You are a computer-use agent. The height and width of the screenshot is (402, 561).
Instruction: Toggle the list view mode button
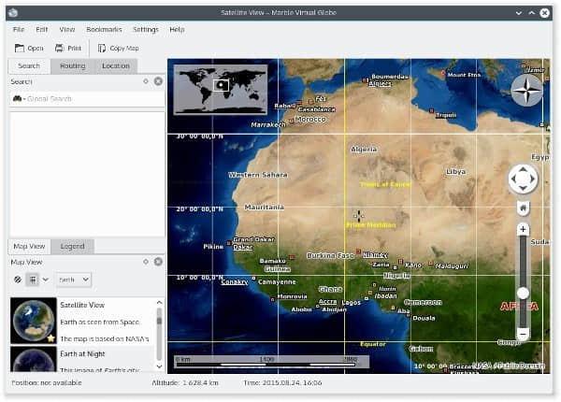pos(32,280)
